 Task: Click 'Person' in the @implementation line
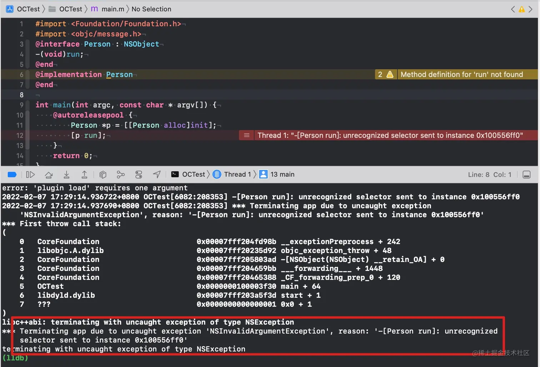tap(119, 74)
